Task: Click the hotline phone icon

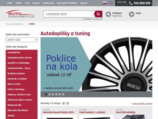Action: click(131, 3)
